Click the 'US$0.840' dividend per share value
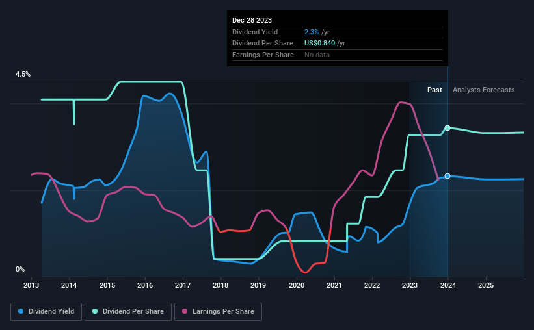This screenshot has width=534, height=330. click(319, 44)
